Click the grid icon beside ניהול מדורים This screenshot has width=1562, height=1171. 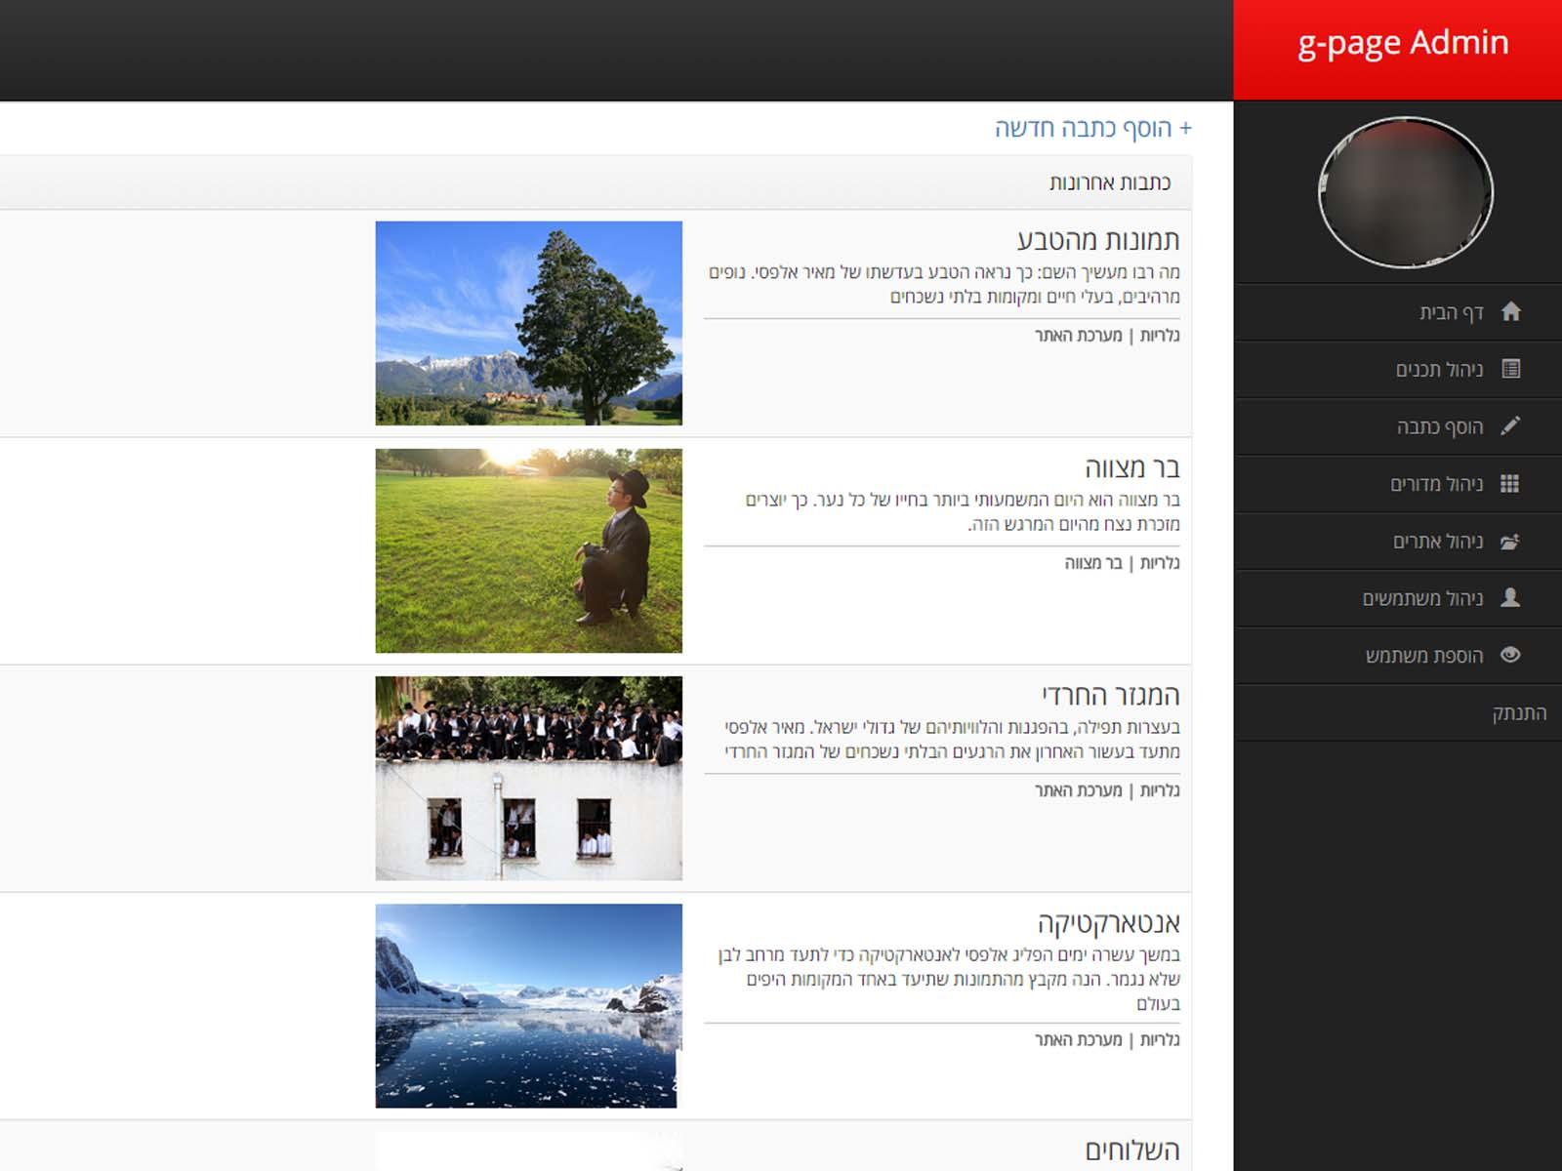click(1510, 483)
